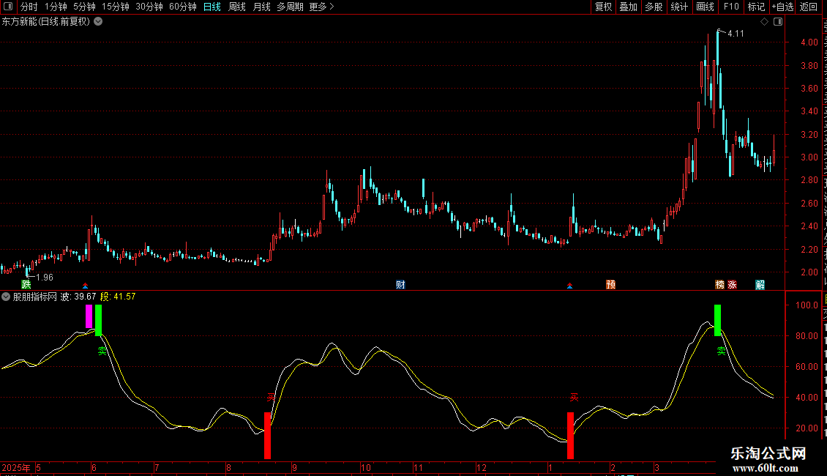The image size is (827, 476).
Task: Click the green 跌 marker icon
Action: click(26, 285)
